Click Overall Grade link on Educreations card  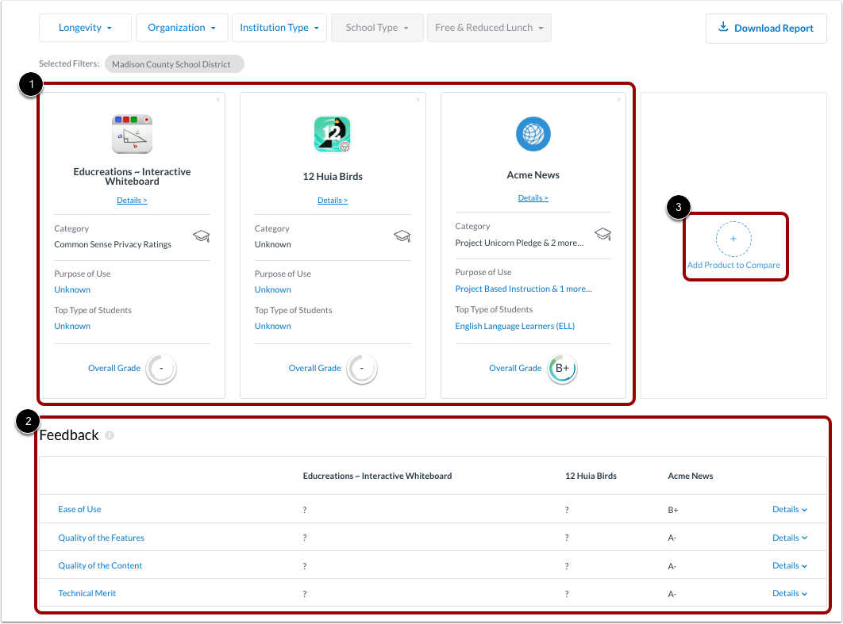[x=114, y=369]
